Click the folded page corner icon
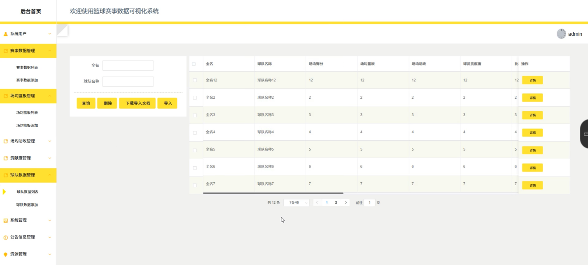 click(x=62, y=30)
